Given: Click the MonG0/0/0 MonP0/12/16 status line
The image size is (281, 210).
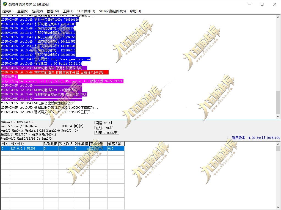Looking at the screenshot, I should 26,139.
